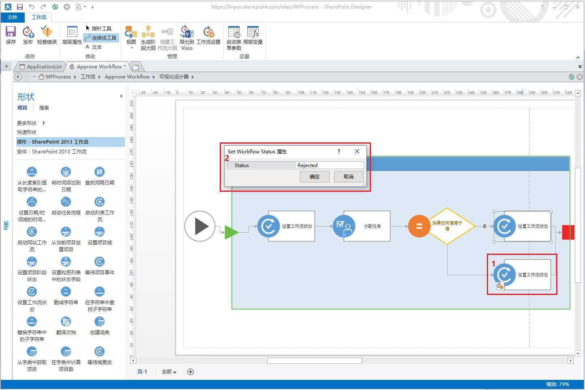Select the 启动网站工作流 shape
Viewport: 585px width, 390px height.
[32, 239]
